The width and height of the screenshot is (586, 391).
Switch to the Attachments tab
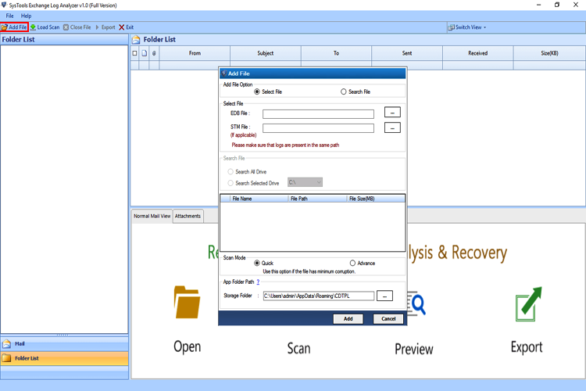[188, 217]
